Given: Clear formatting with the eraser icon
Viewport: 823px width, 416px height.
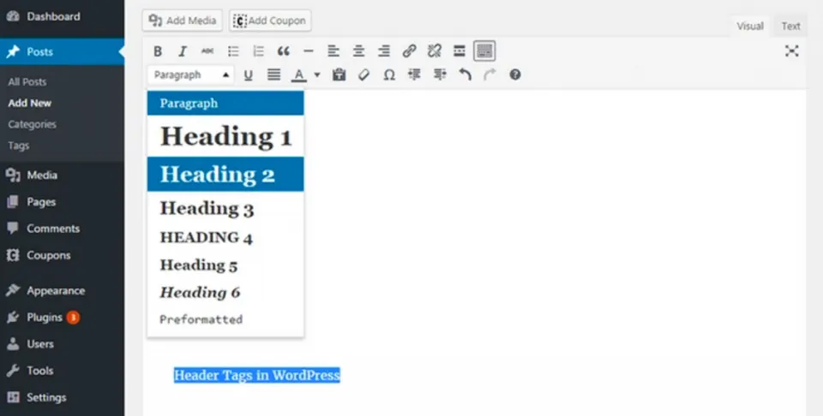Looking at the screenshot, I should (x=363, y=75).
